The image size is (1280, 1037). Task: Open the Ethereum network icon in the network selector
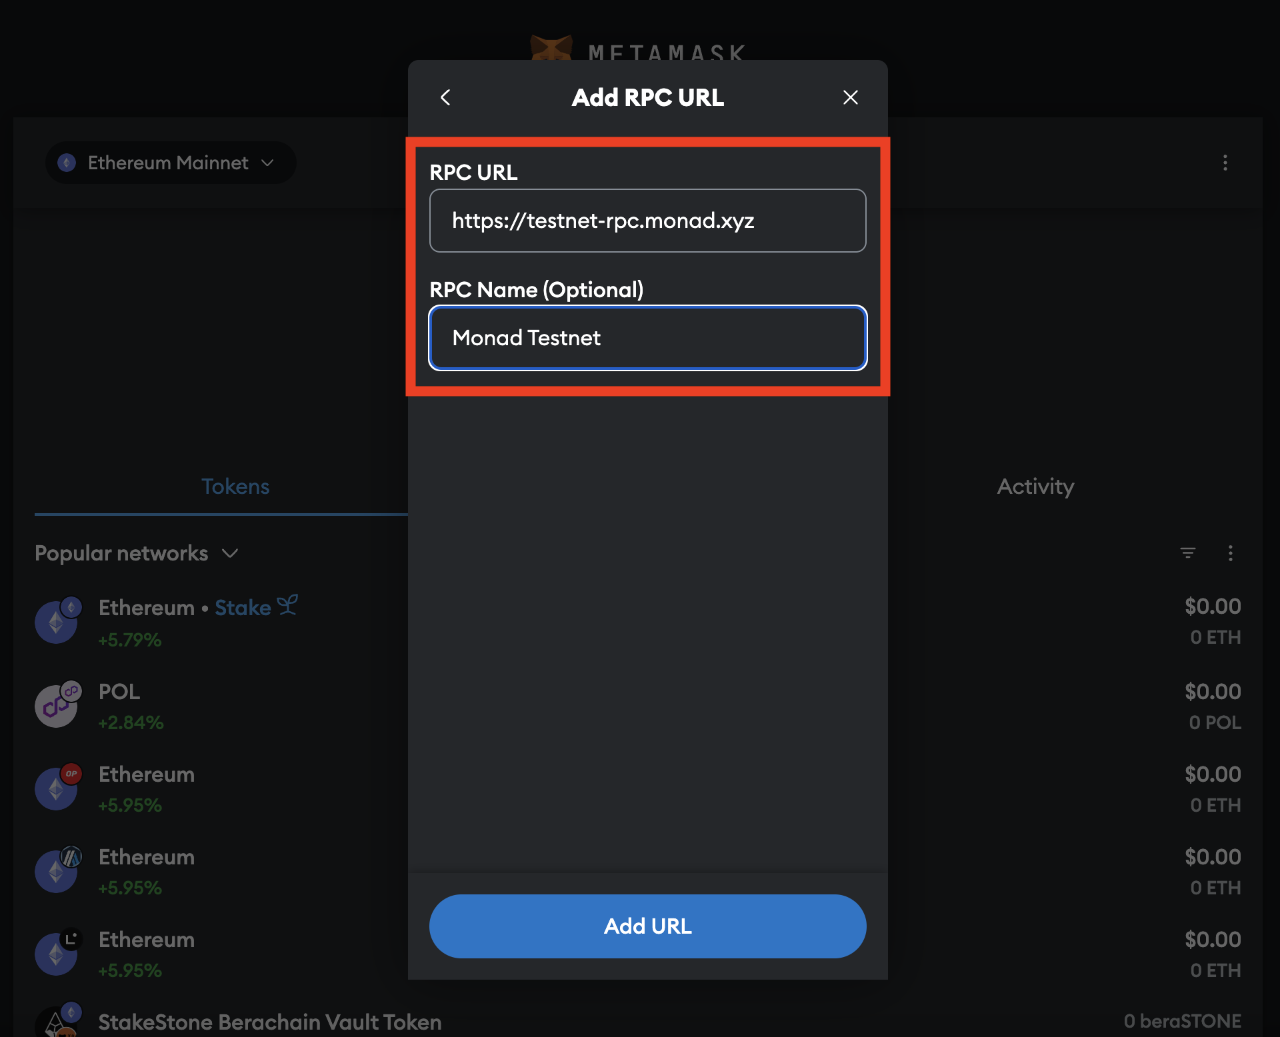pyautogui.click(x=67, y=163)
